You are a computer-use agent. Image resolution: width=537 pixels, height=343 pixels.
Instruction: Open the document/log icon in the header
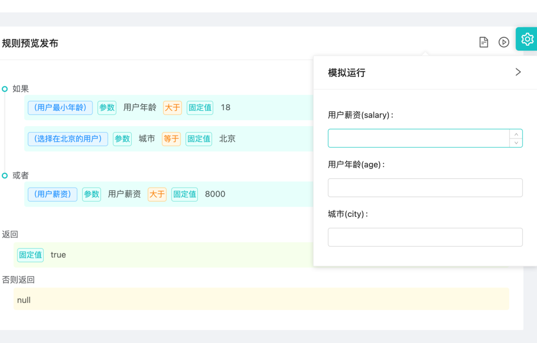click(x=483, y=42)
